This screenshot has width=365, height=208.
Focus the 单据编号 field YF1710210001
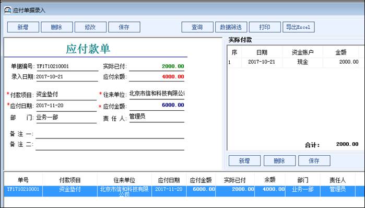[x=67, y=66]
